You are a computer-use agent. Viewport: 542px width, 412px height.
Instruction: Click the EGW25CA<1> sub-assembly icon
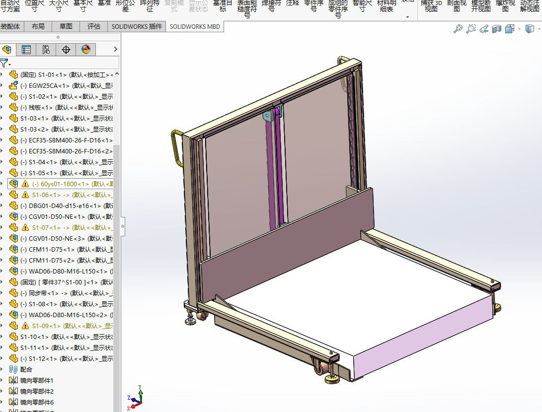click(x=13, y=85)
